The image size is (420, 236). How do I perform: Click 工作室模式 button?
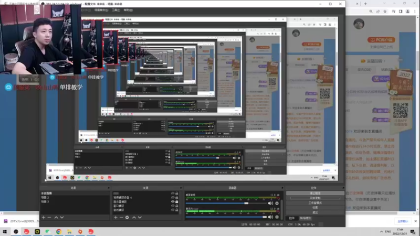pyautogui.click(x=315, y=203)
